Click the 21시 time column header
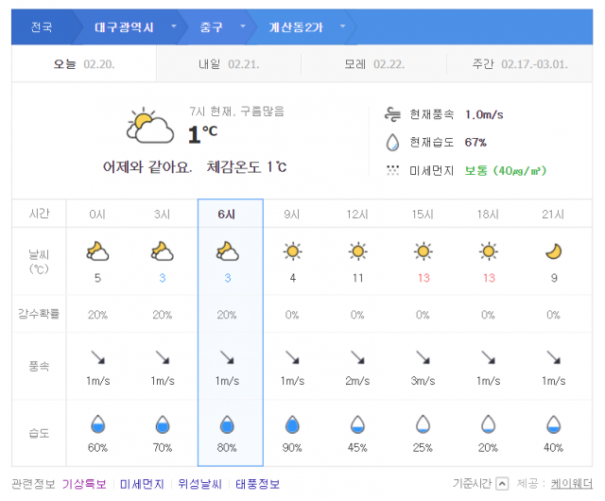 pos(553,214)
